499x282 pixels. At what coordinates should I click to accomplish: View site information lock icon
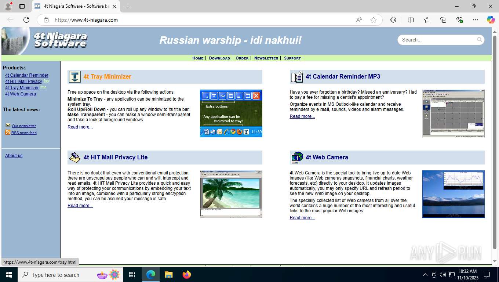pyautogui.click(x=46, y=20)
